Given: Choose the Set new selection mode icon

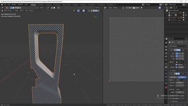Looking at the screenshot, I should coord(11,8).
